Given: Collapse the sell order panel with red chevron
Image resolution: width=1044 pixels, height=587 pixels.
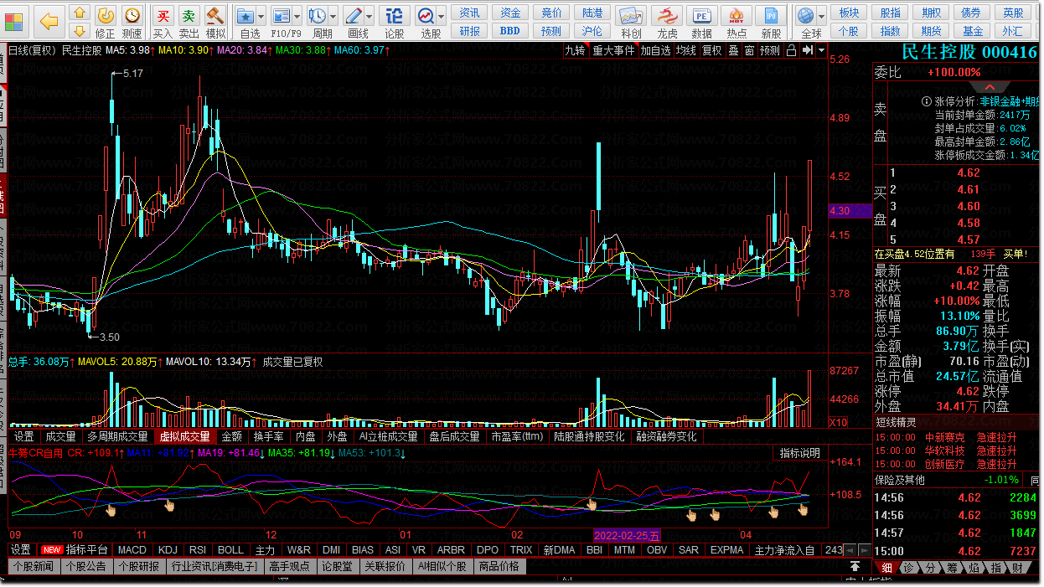Looking at the screenshot, I should (x=990, y=87).
